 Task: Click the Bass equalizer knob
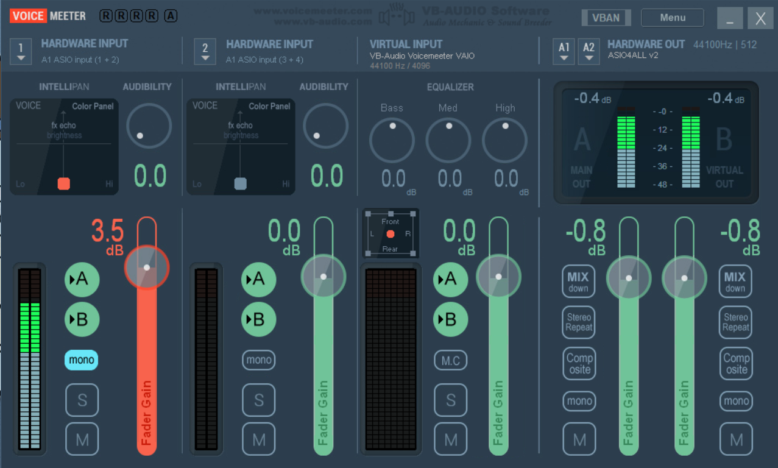pyautogui.click(x=392, y=140)
